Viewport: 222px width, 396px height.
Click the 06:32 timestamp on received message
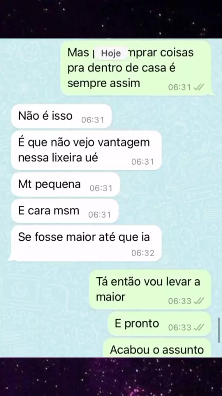click(x=142, y=253)
